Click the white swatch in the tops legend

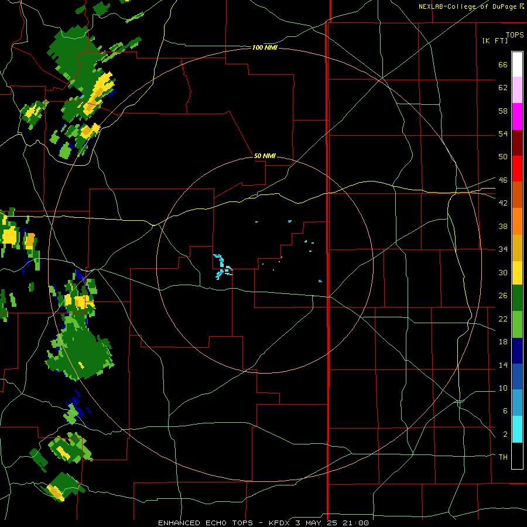pos(517,64)
